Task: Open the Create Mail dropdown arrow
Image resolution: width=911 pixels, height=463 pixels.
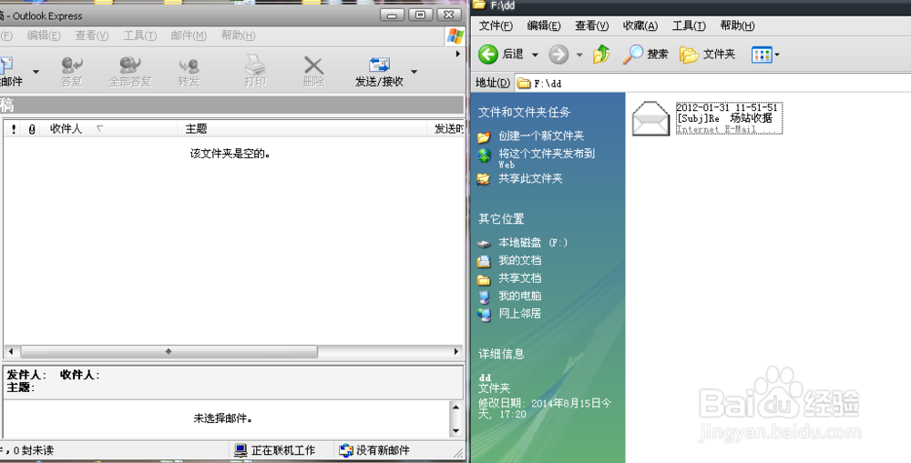Action: [36, 72]
